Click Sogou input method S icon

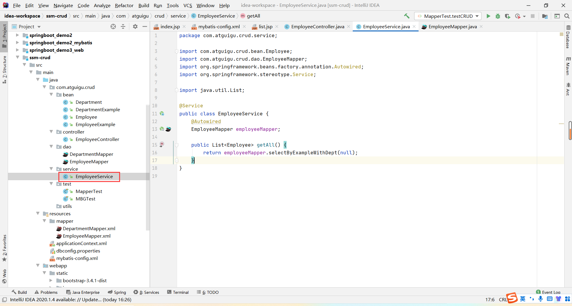(512, 298)
